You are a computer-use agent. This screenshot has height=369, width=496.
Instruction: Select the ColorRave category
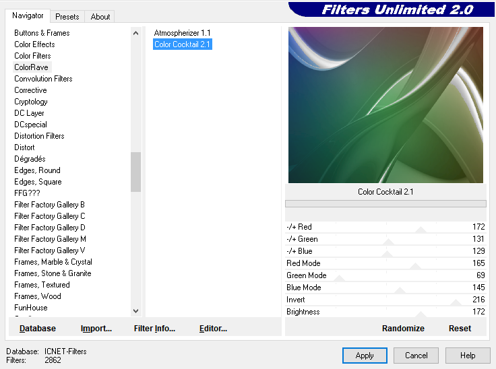[31, 67]
